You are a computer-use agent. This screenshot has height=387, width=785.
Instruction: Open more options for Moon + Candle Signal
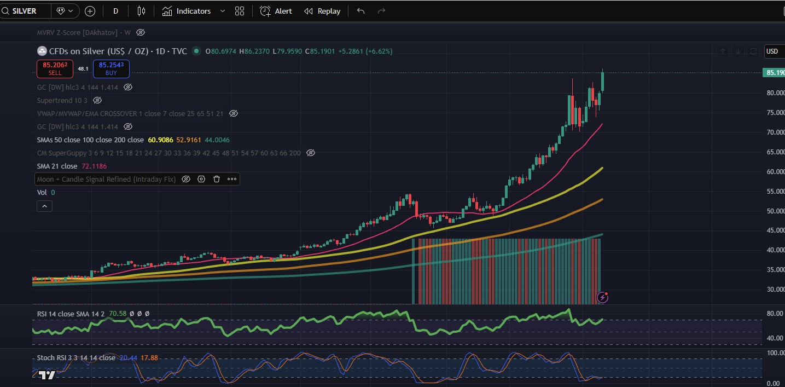point(232,179)
